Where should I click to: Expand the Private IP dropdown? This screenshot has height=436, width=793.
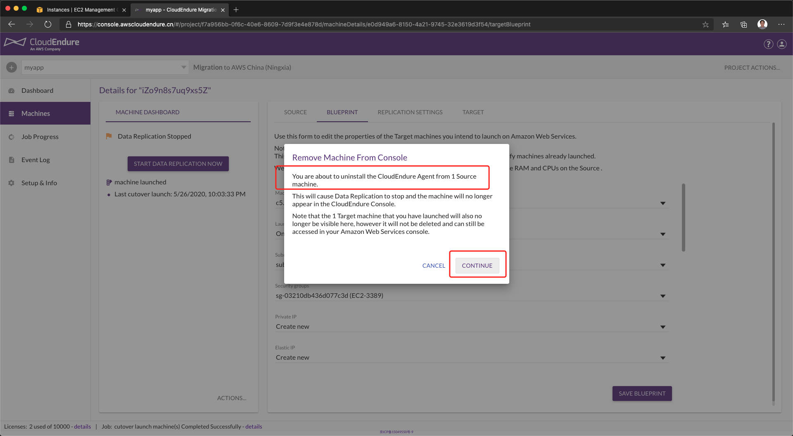click(662, 327)
